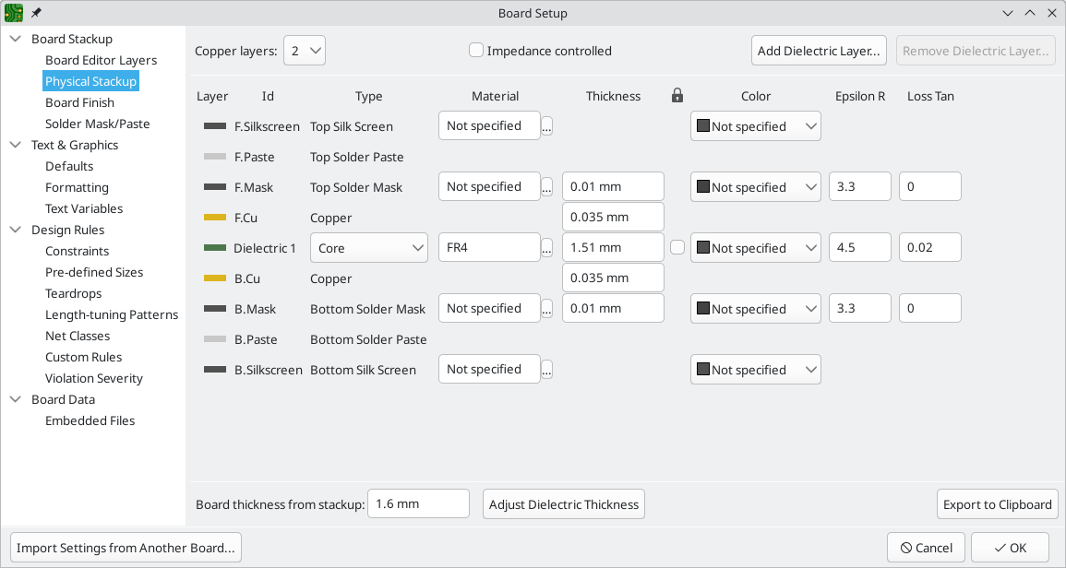Screen dimensions: 1066x568
Task: Open Dielectric 1 Core type dropdown
Action: [x=369, y=248]
